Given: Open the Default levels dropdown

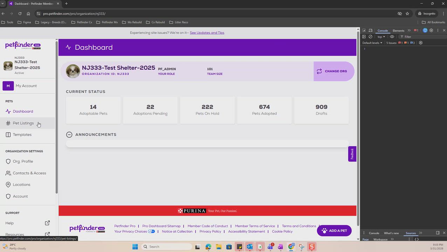Looking at the screenshot, I should (372, 43).
